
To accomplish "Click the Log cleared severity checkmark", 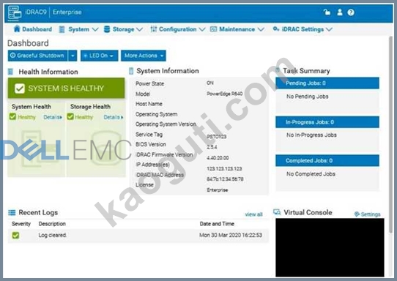I will 15,235.
